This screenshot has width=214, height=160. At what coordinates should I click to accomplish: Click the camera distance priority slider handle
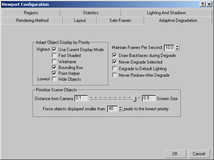coord(135,98)
